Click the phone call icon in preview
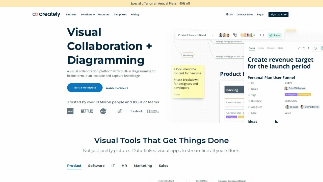The height and width of the screenshot is (182, 323). point(235,35)
